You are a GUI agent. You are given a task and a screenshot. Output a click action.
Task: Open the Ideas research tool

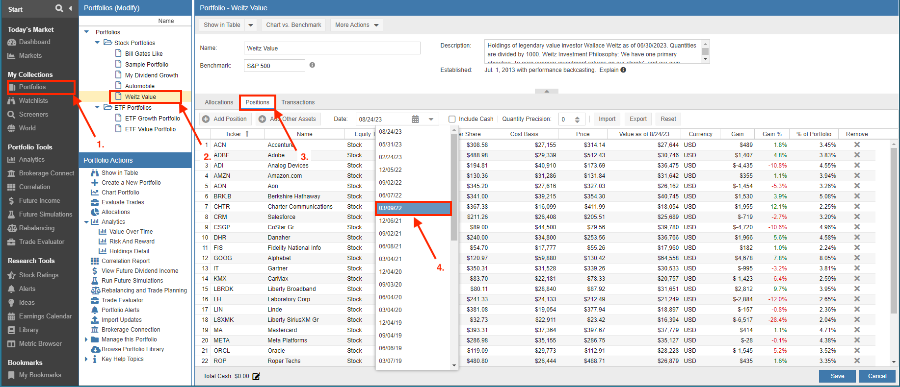click(26, 302)
